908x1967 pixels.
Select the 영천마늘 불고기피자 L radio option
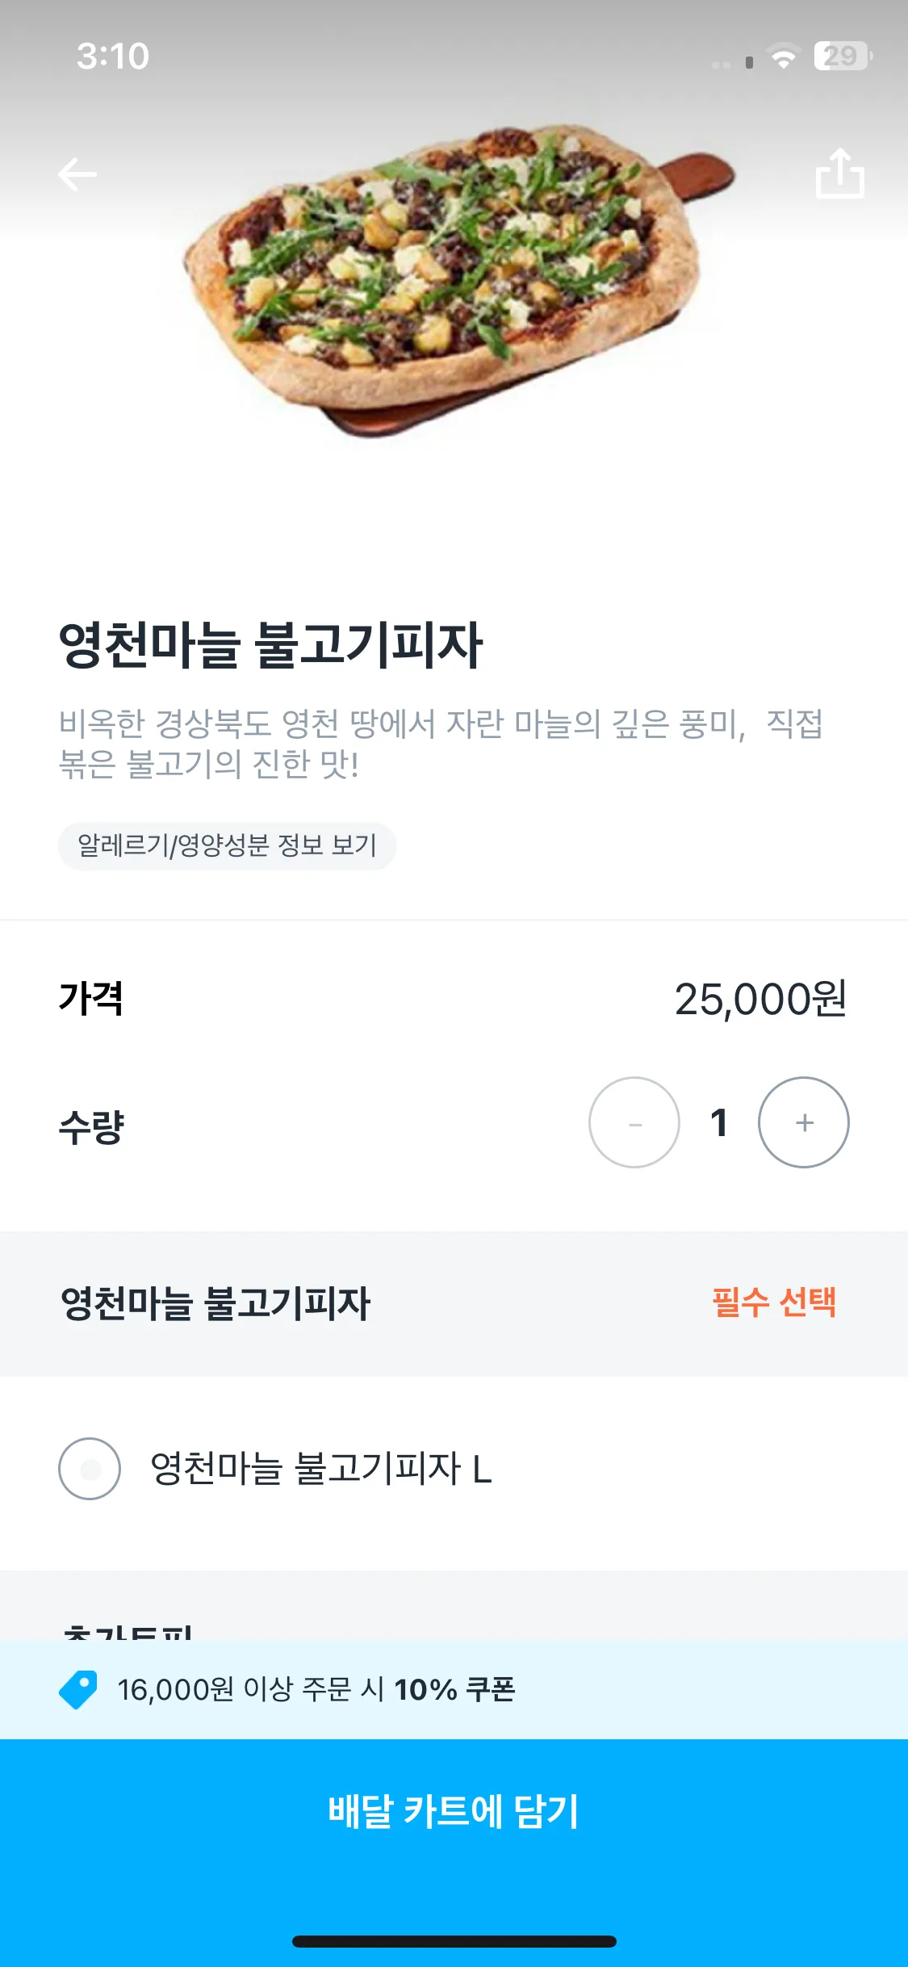[x=90, y=1469]
